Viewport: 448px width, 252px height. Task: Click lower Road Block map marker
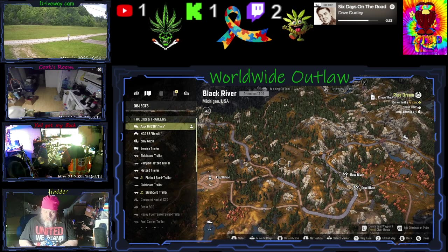click(356, 188)
